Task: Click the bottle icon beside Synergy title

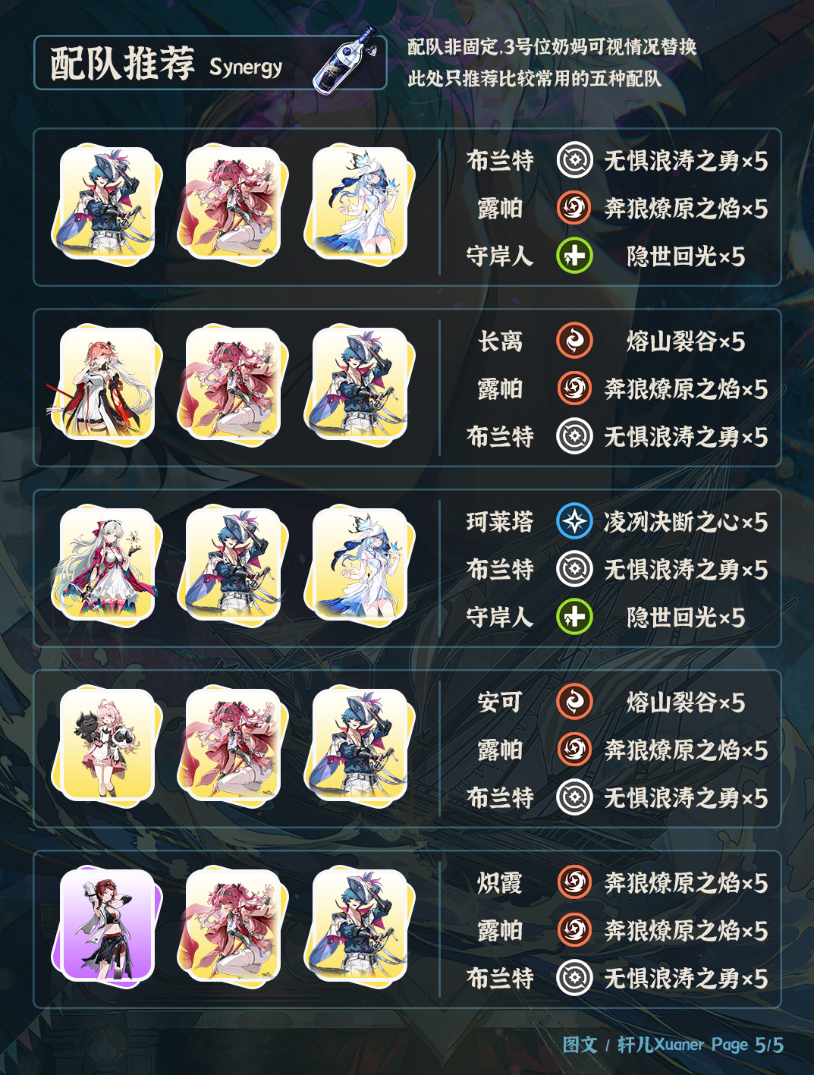Action: (345, 59)
